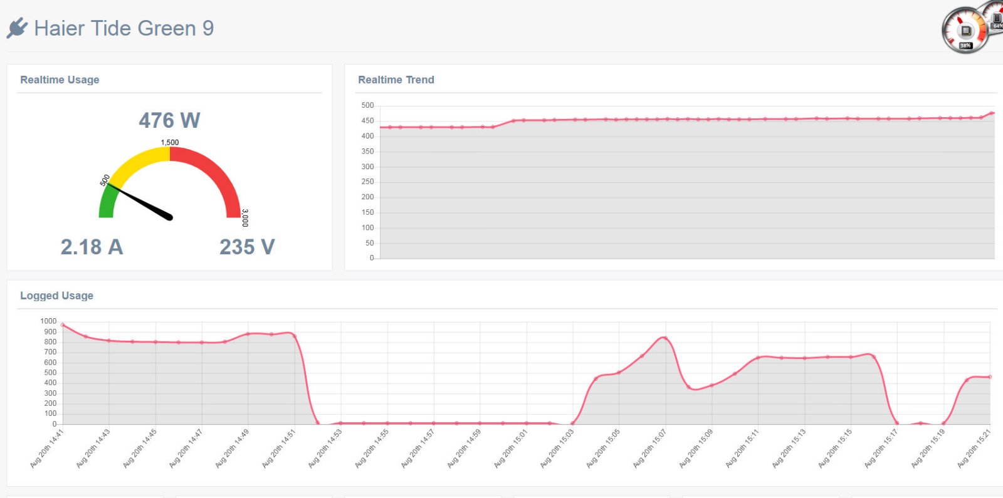Click the Aug 20th 14:41 axis label
The width and height of the screenshot is (1003, 498).
(x=47, y=449)
